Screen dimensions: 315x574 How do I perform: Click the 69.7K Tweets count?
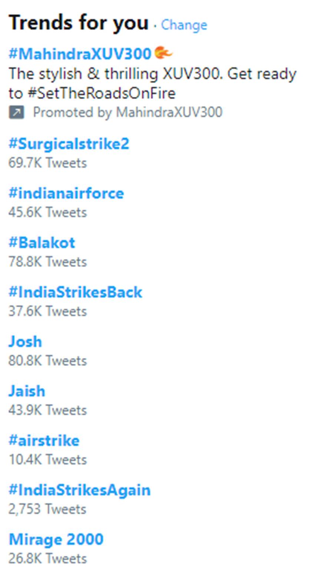point(47,163)
